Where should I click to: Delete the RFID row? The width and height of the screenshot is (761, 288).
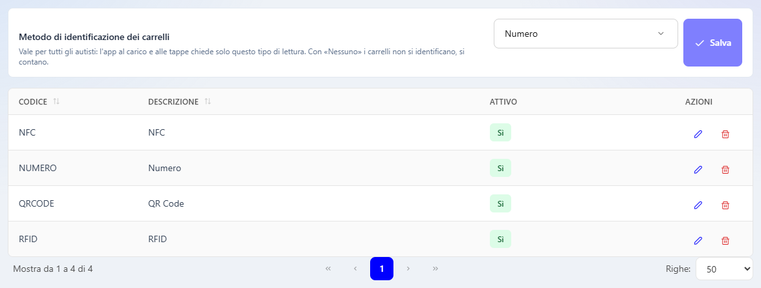[x=725, y=241]
